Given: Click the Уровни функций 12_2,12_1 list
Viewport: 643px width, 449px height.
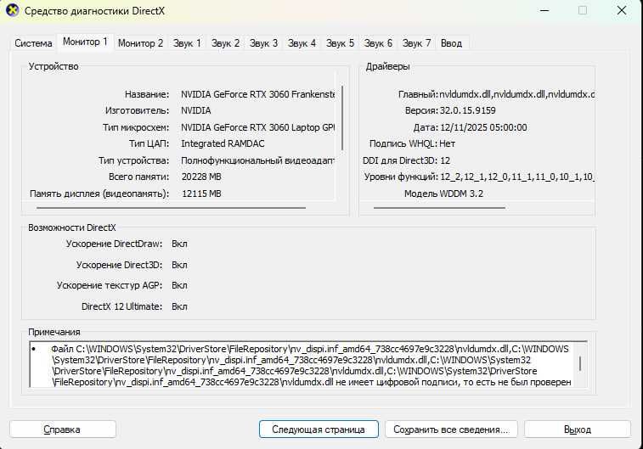Looking at the screenshot, I should click(517, 177).
